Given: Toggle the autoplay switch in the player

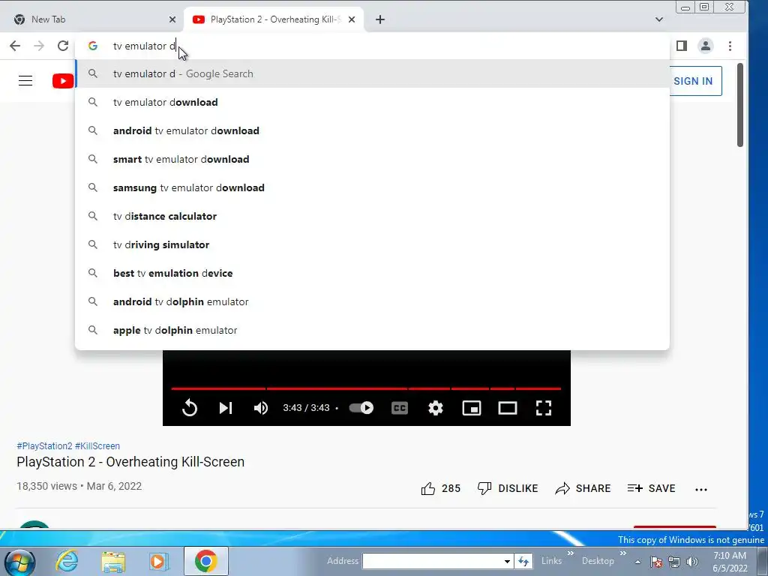Looking at the screenshot, I should (361, 407).
